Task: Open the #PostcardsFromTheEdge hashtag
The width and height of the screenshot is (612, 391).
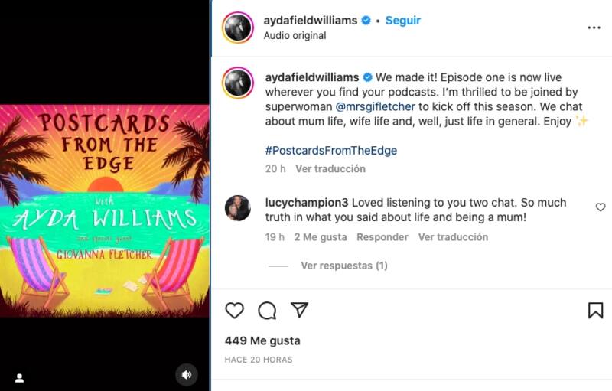Action: coord(331,151)
